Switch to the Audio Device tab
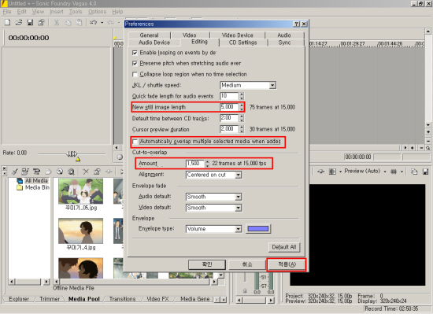 point(154,42)
